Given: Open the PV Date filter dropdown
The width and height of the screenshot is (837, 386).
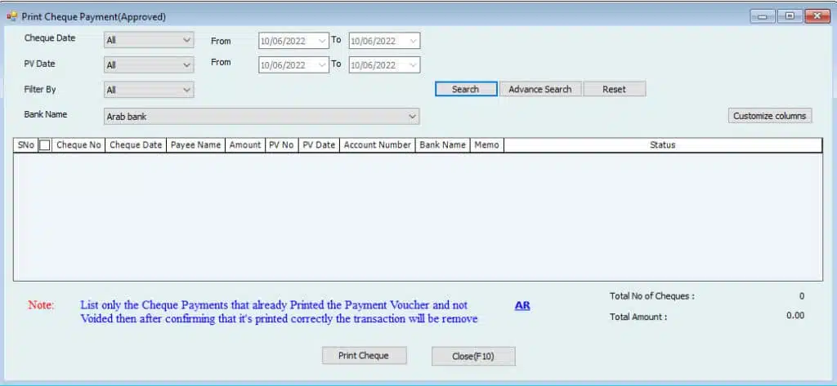Looking at the screenshot, I should point(149,65).
